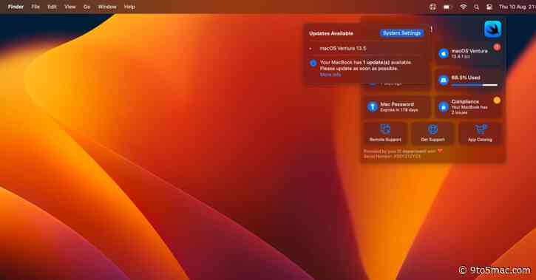Click the battery status icon
Viewport: 536px width, 280px height.
click(447, 7)
